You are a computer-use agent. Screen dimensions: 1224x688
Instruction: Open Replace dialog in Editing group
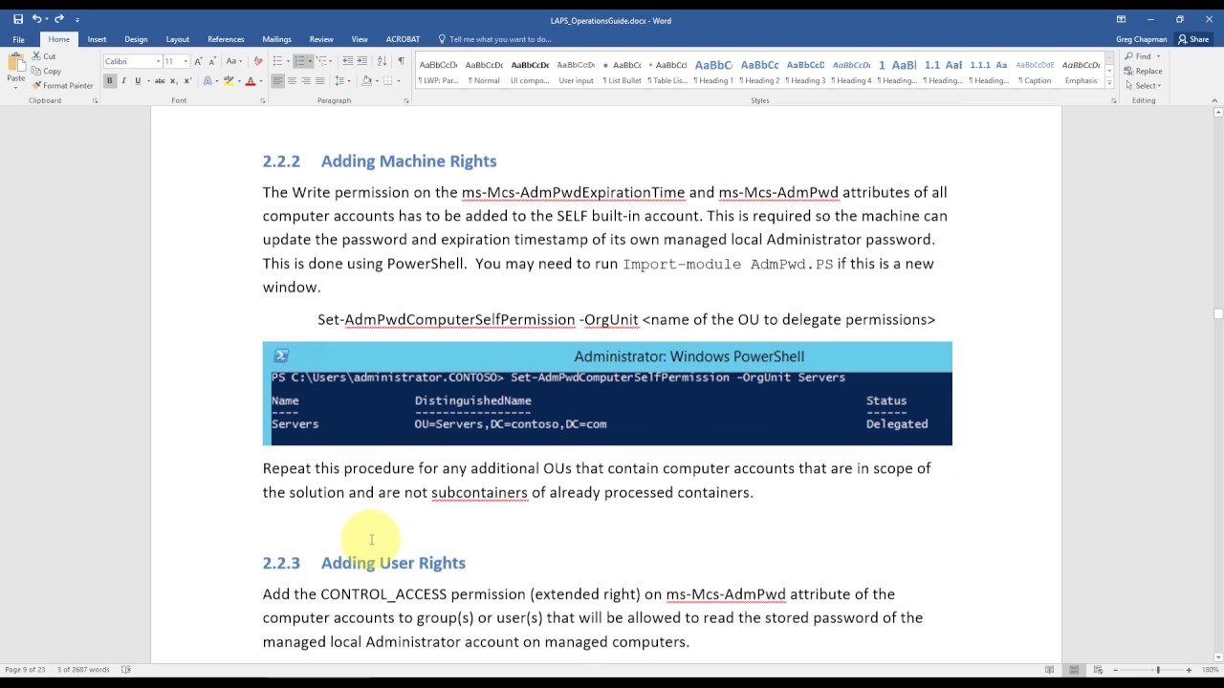point(1144,71)
